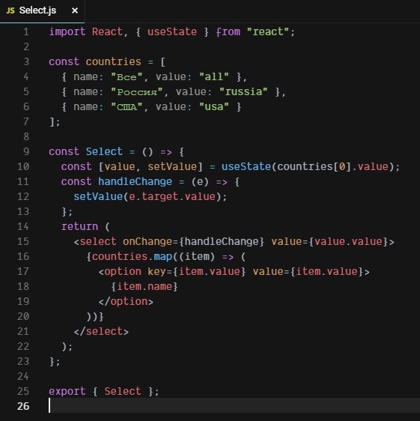Click the string "usa" on line 6

[214, 107]
